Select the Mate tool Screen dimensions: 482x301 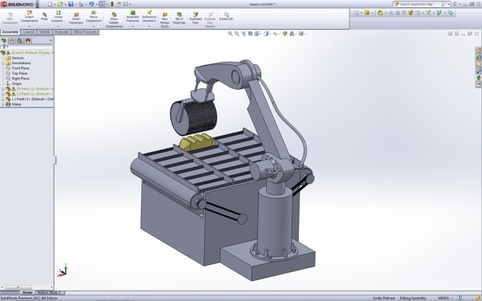[x=44, y=16]
